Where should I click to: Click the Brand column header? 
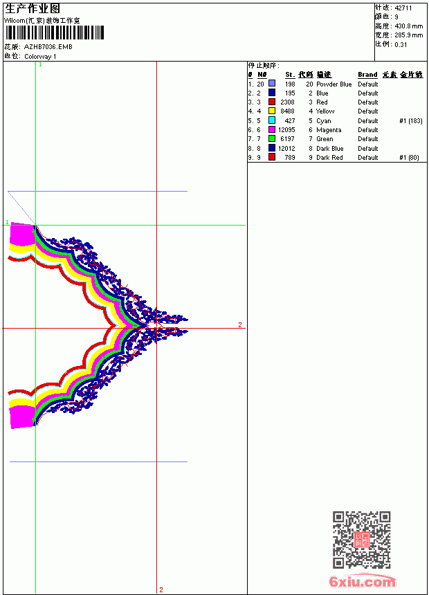point(367,75)
